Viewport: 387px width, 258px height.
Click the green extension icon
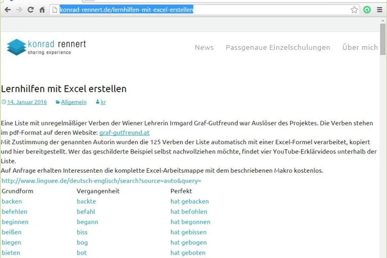(367, 10)
